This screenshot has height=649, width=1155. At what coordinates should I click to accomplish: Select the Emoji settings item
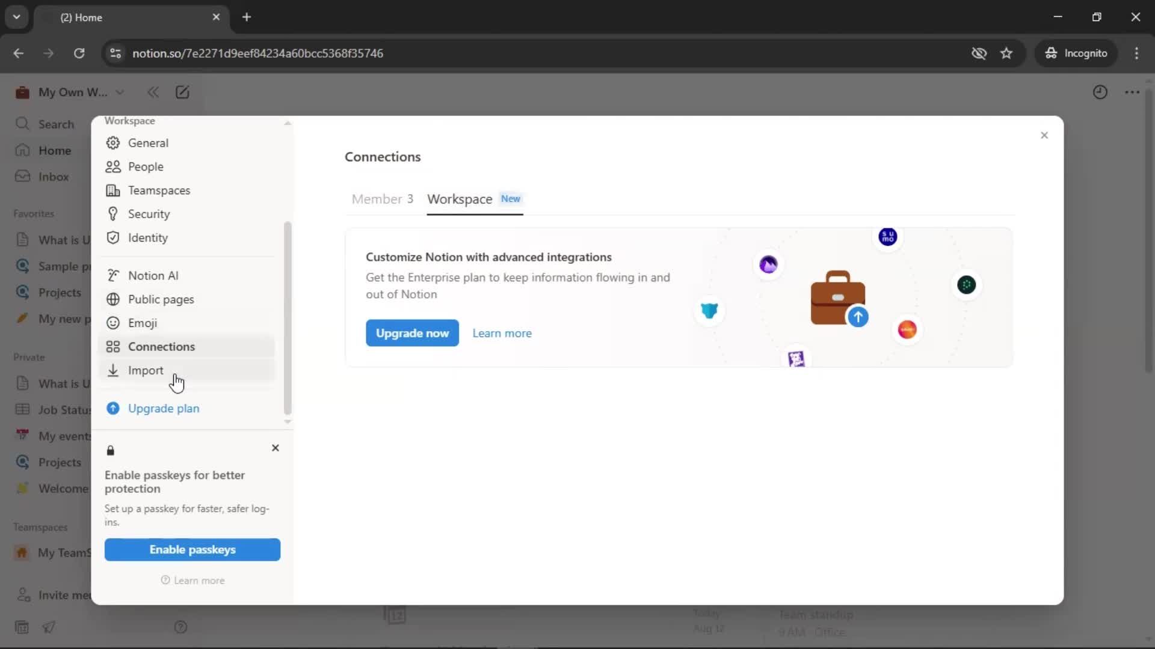(x=186, y=323)
